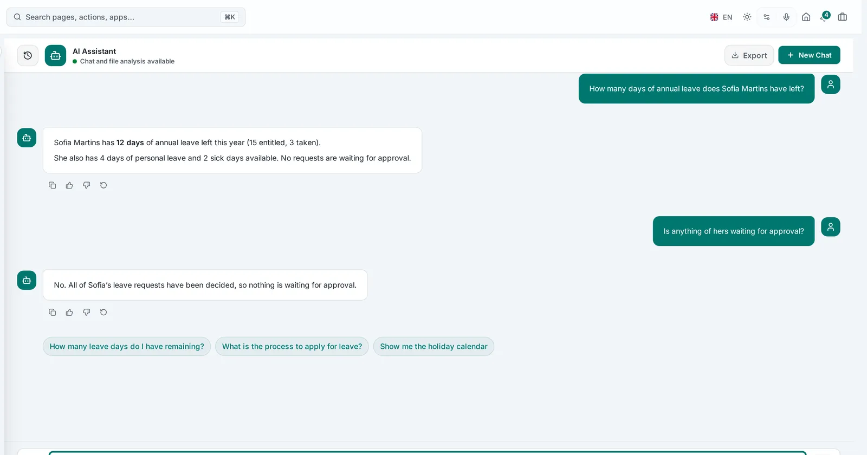Thumbs down the 12 days annual leave reply
Viewport: 867px width, 455px height.
click(87, 185)
